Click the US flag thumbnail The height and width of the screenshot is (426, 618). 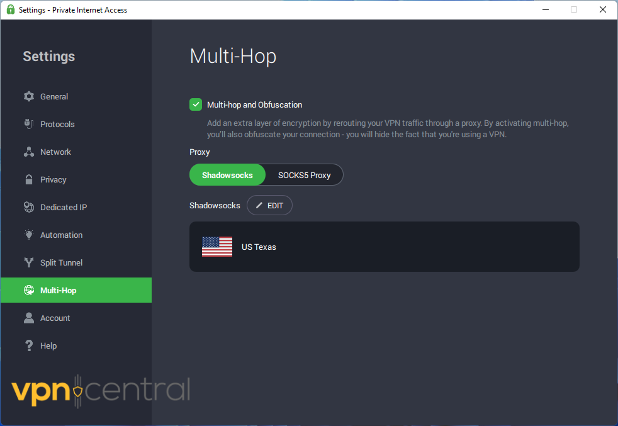click(216, 247)
